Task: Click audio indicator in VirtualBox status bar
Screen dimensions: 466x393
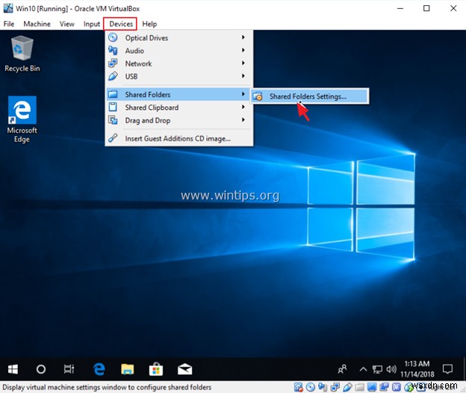Action: (x=323, y=387)
